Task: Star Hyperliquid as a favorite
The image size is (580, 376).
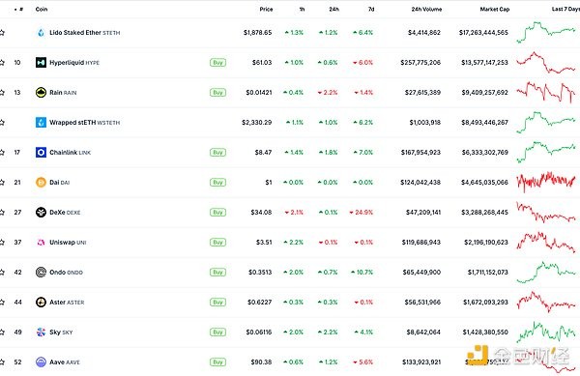Action: point(2,63)
